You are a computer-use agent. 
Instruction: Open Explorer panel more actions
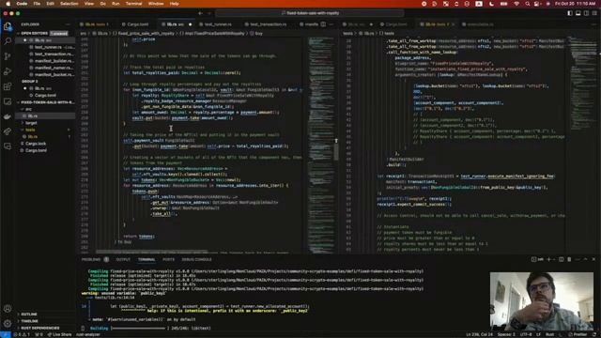click(69, 24)
